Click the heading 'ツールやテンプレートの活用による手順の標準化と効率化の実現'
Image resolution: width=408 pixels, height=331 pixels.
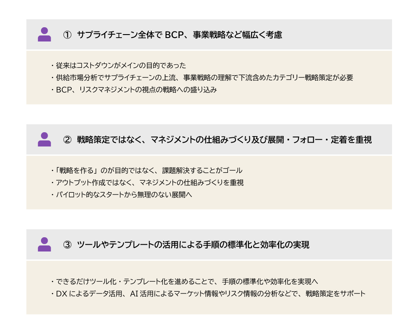[193, 245]
